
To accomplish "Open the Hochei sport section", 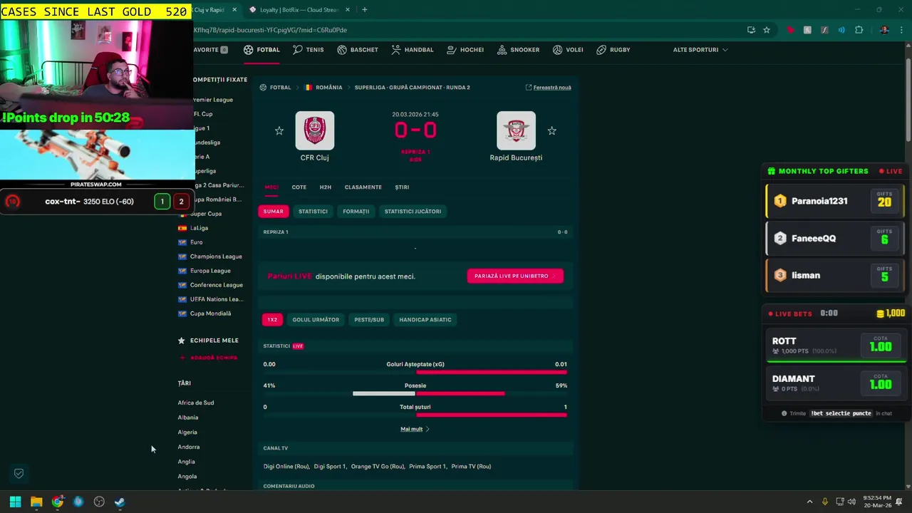I will pos(465,50).
